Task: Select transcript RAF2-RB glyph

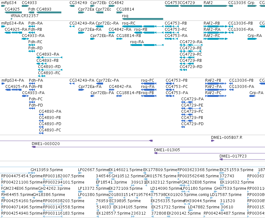Action: click(215, 26)
